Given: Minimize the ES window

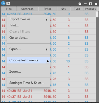Looking at the screenshot, I should [85, 4].
